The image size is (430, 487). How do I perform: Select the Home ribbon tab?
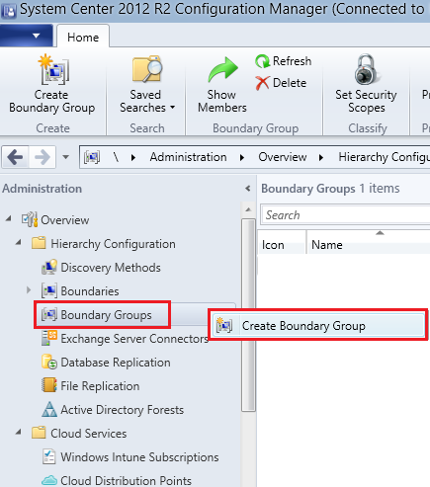pyautogui.click(x=83, y=38)
